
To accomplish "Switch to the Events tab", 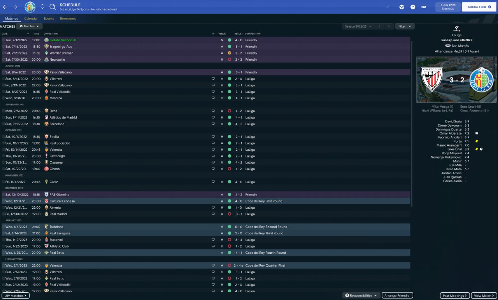I will pos(49,19).
